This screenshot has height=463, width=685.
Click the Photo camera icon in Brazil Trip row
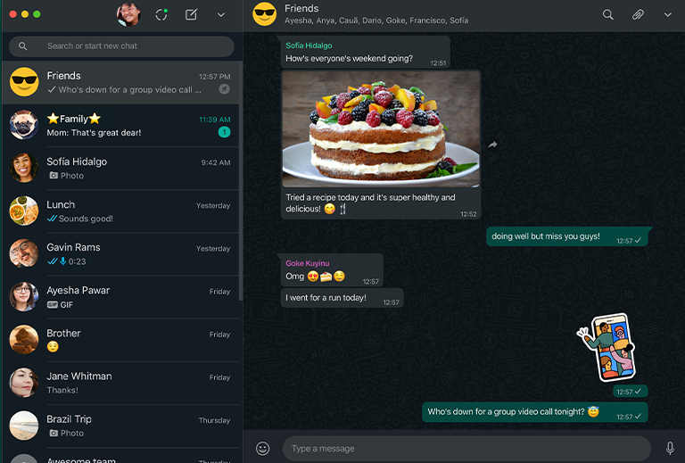point(54,434)
